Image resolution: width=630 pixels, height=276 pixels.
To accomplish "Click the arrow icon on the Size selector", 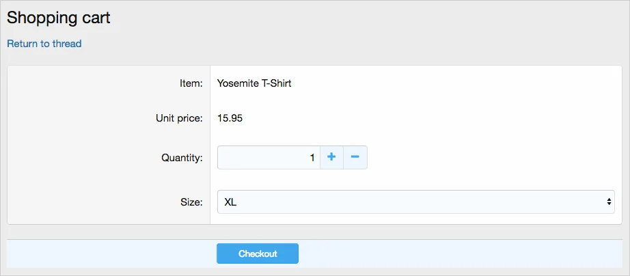I will click(608, 202).
